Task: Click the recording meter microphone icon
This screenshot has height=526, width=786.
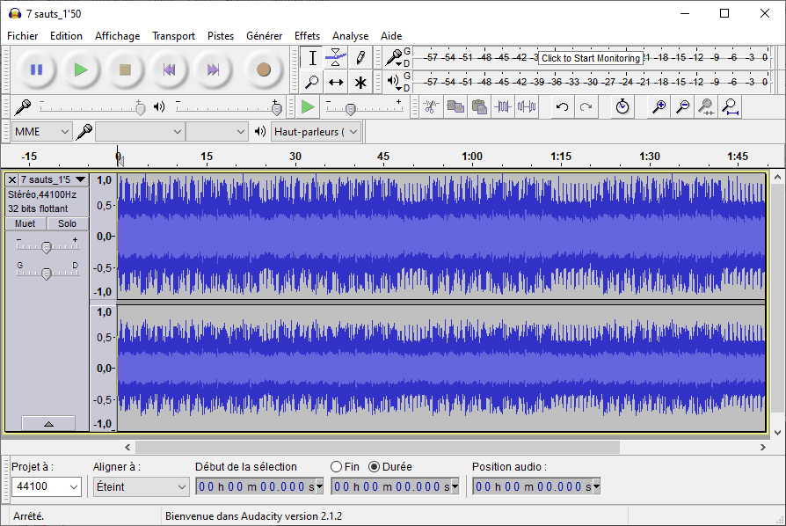Action: [394, 57]
